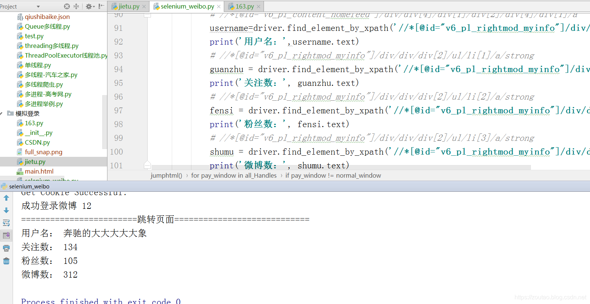Click line number 94 in the gutter
Image resolution: width=590 pixels, height=304 pixels.
118,69
